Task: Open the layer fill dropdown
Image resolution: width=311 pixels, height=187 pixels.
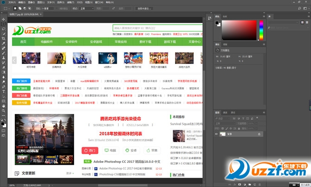Action: tap(256, 129)
